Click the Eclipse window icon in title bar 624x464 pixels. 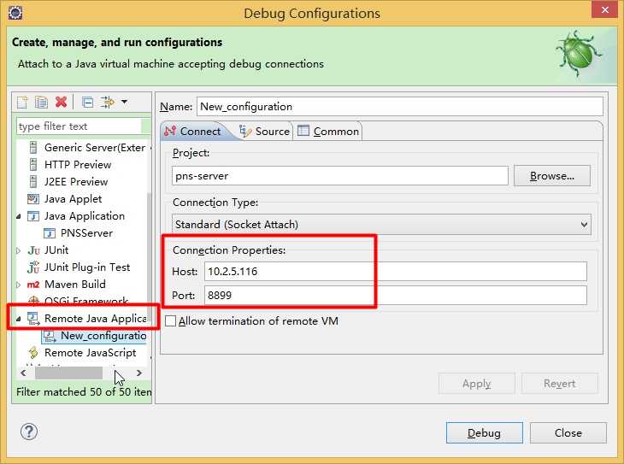coord(15,13)
